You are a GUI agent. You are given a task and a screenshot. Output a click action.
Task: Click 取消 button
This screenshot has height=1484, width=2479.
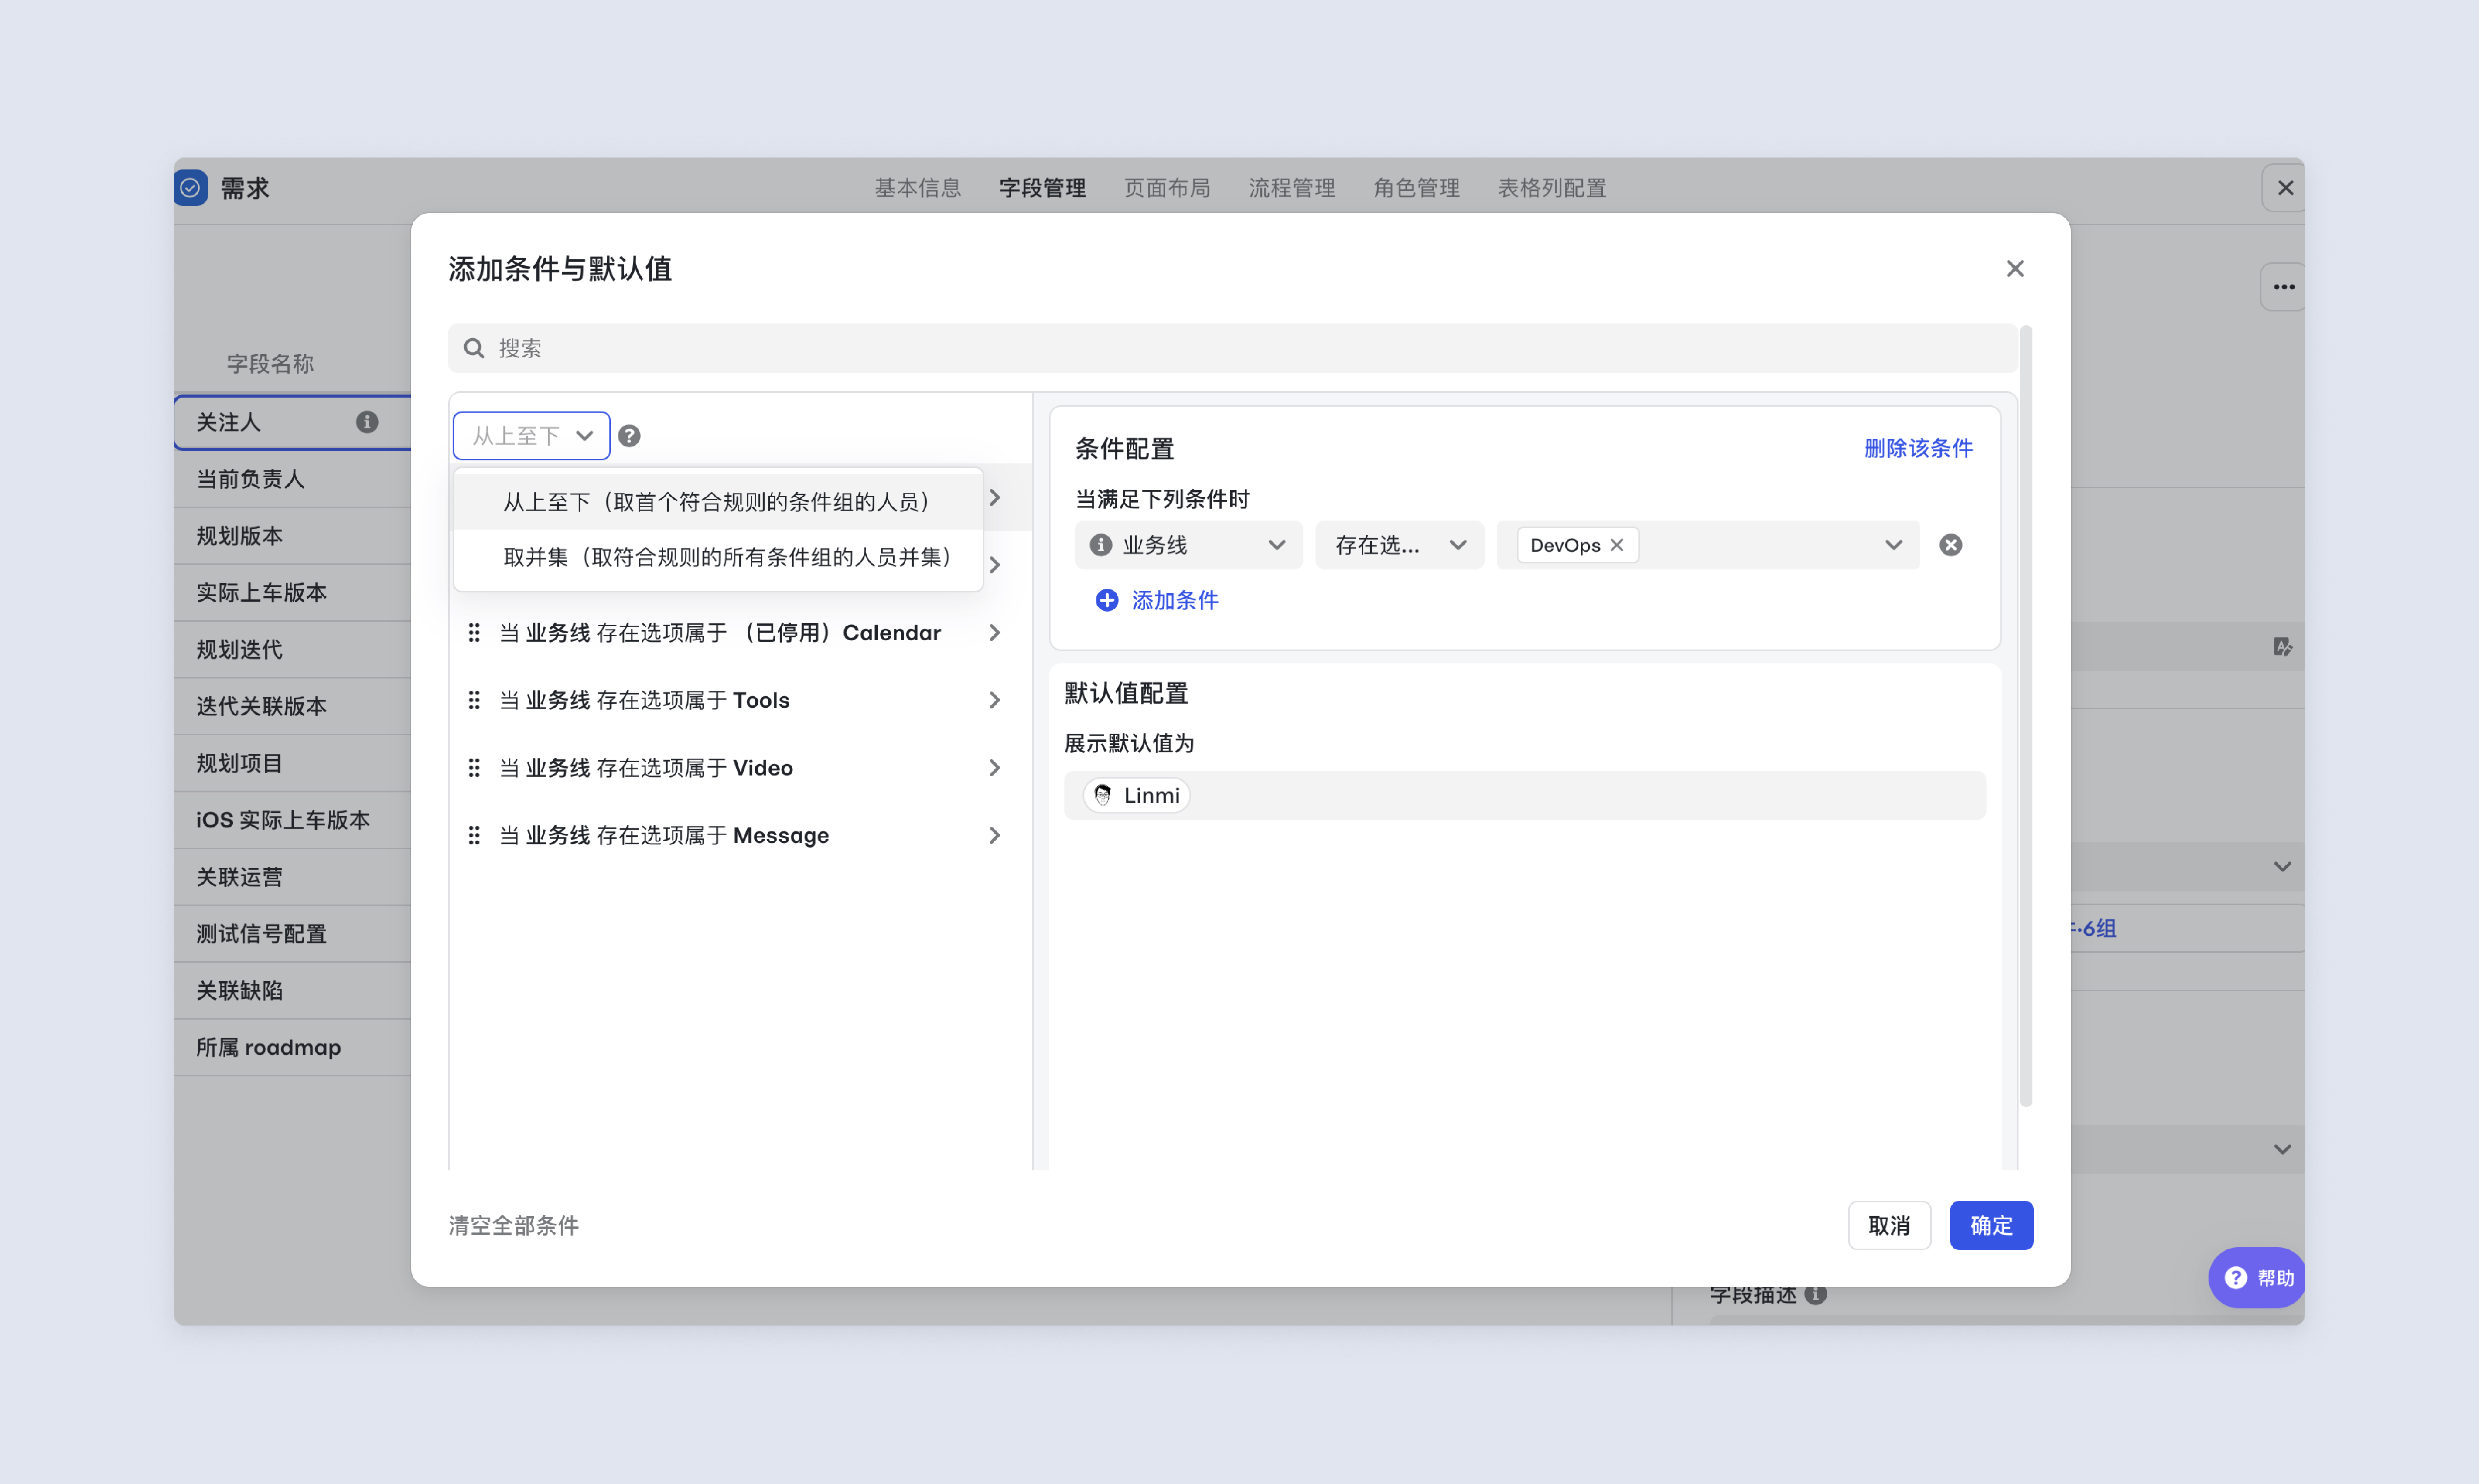coord(1889,1225)
